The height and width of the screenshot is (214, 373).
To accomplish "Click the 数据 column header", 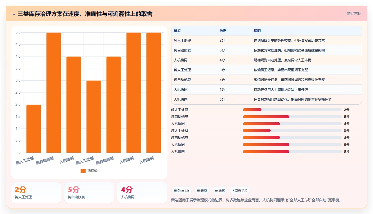I will point(223,31).
